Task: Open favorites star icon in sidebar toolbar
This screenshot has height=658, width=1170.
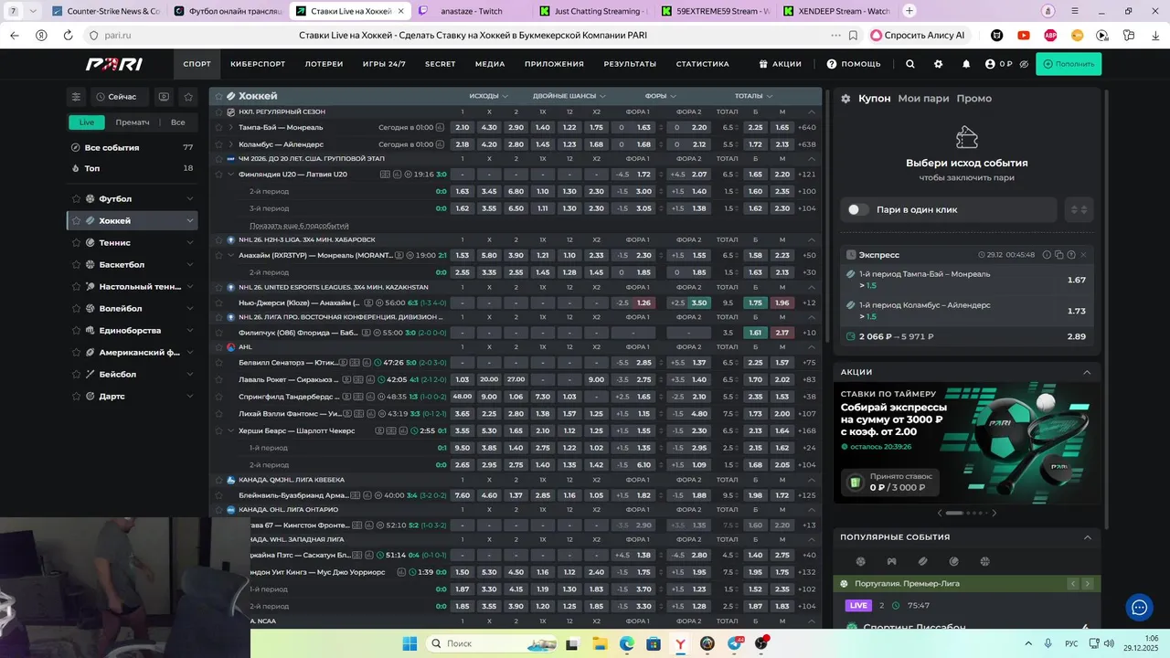Action: click(188, 96)
